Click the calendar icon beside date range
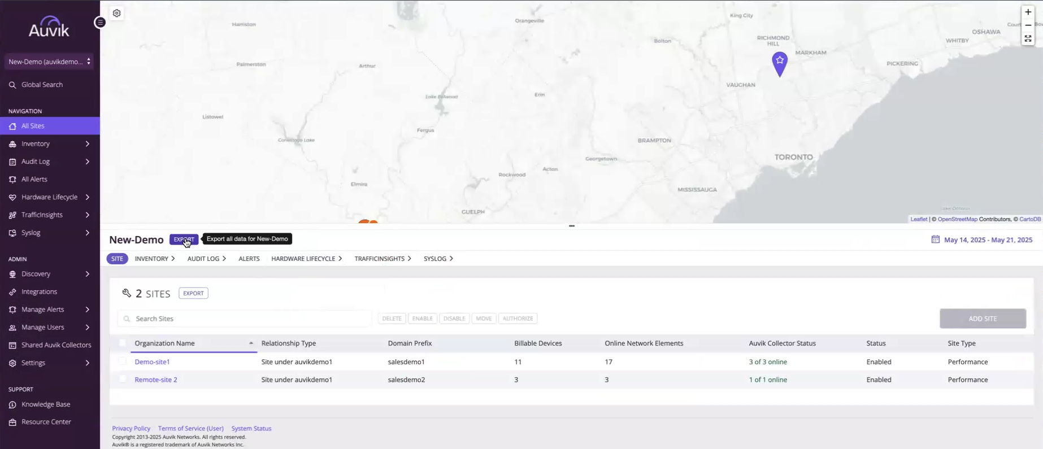 point(935,239)
